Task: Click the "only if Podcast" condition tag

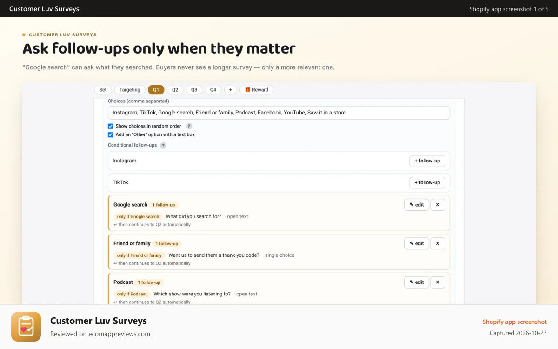Action: (132, 294)
